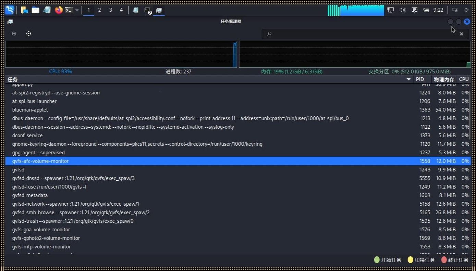Viewport: 476px width, 271px height.
Task: Open the terminal emulator launcher
Action: click(69, 10)
